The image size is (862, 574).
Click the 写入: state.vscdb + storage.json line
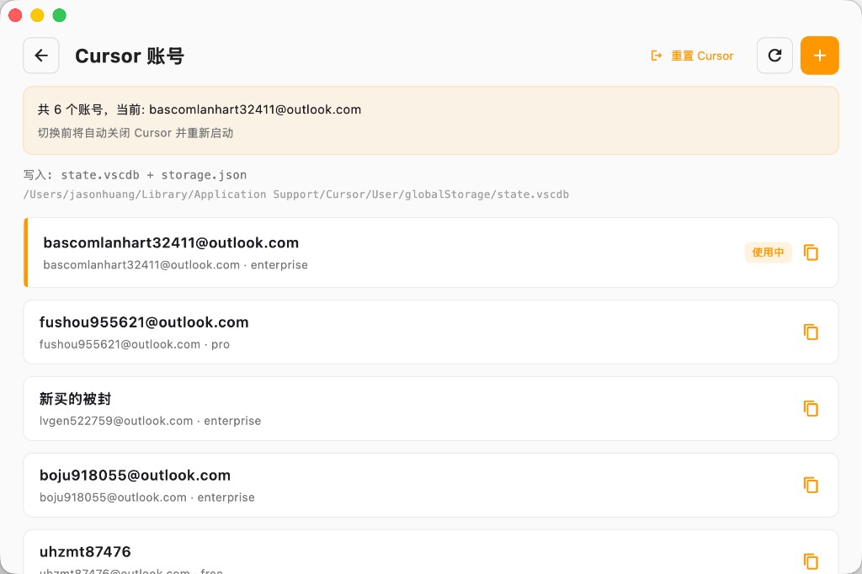click(x=135, y=175)
